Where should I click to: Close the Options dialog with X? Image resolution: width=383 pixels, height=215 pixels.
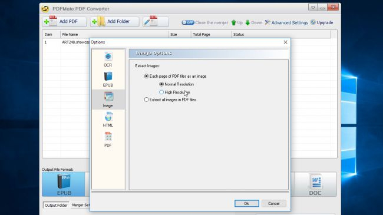pyautogui.click(x=285, y=42)
